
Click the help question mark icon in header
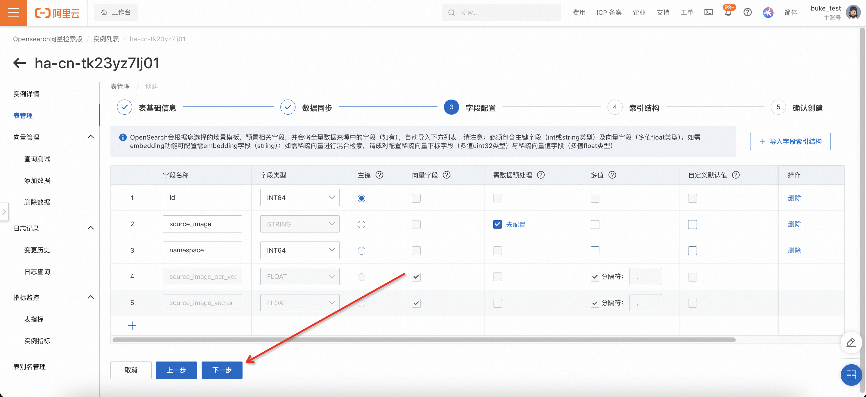pos(747,12)
